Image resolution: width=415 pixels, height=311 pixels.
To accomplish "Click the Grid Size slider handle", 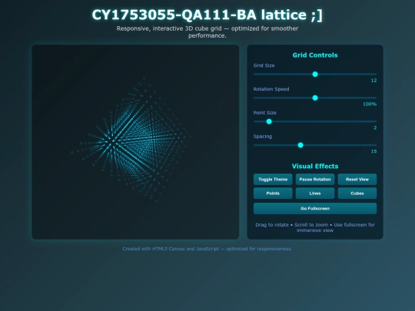I will pos(315,74).
